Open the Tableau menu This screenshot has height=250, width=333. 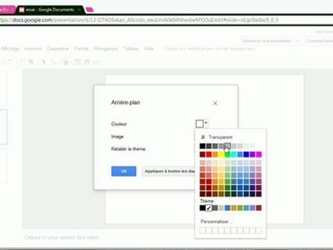pyautogui.click(x=131, y=49)
